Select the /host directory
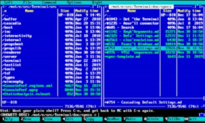 51,28
